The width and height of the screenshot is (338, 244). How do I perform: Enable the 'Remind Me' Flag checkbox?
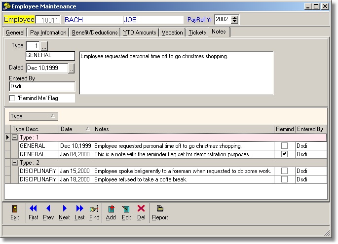12,98
